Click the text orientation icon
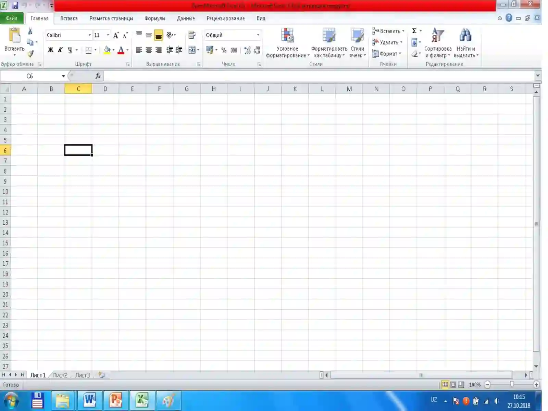 (x=170, y=35)
